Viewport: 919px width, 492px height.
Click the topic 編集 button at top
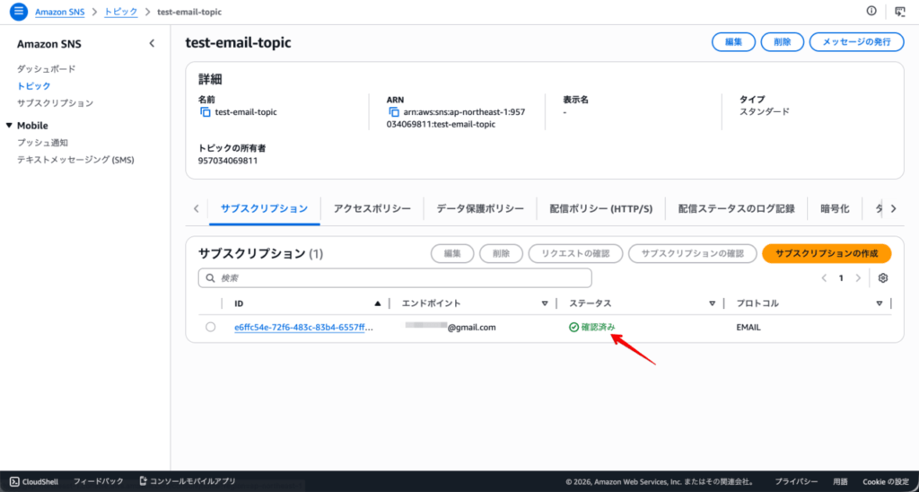pyautogui.click(x=733, y=42)
